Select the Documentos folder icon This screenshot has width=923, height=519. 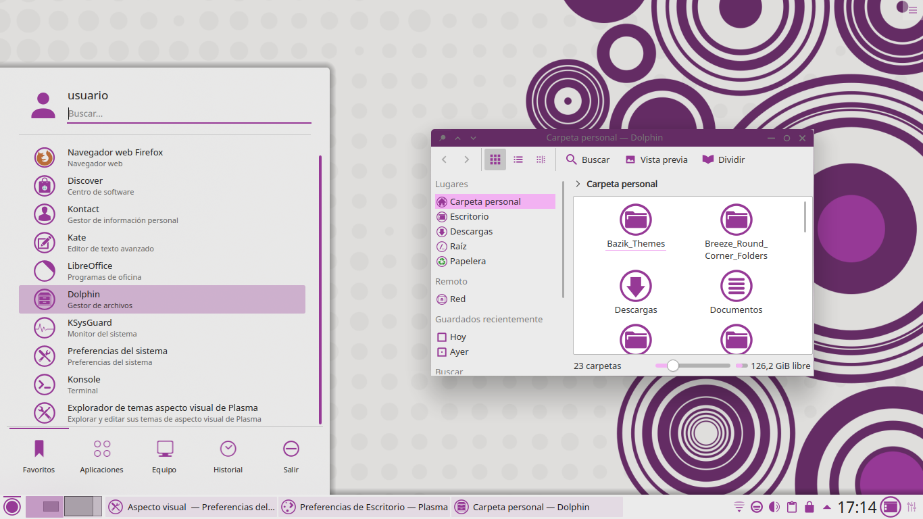point(737,285)
